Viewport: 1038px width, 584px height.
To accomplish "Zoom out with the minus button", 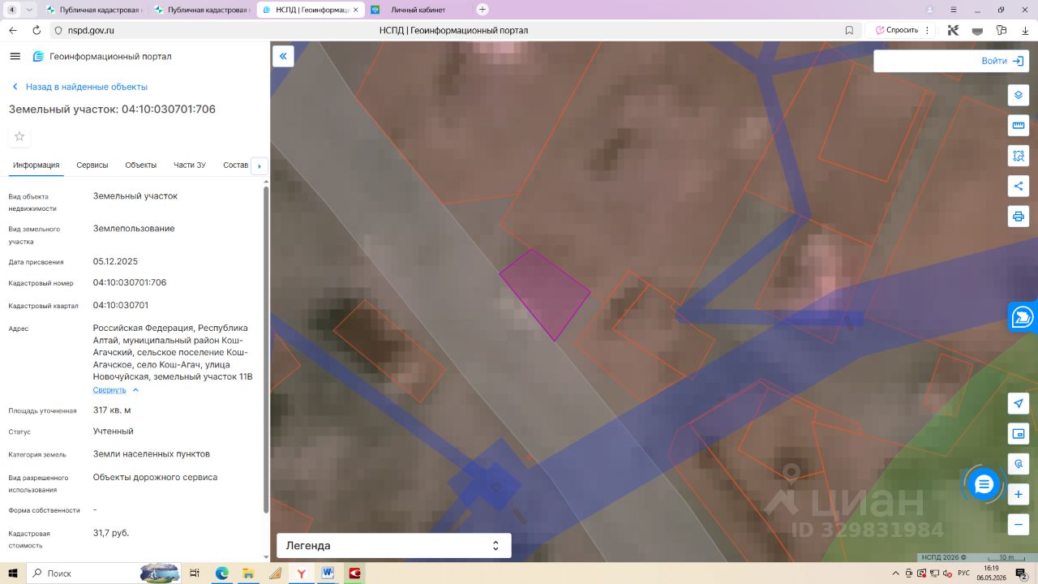I will point(1019,525).
